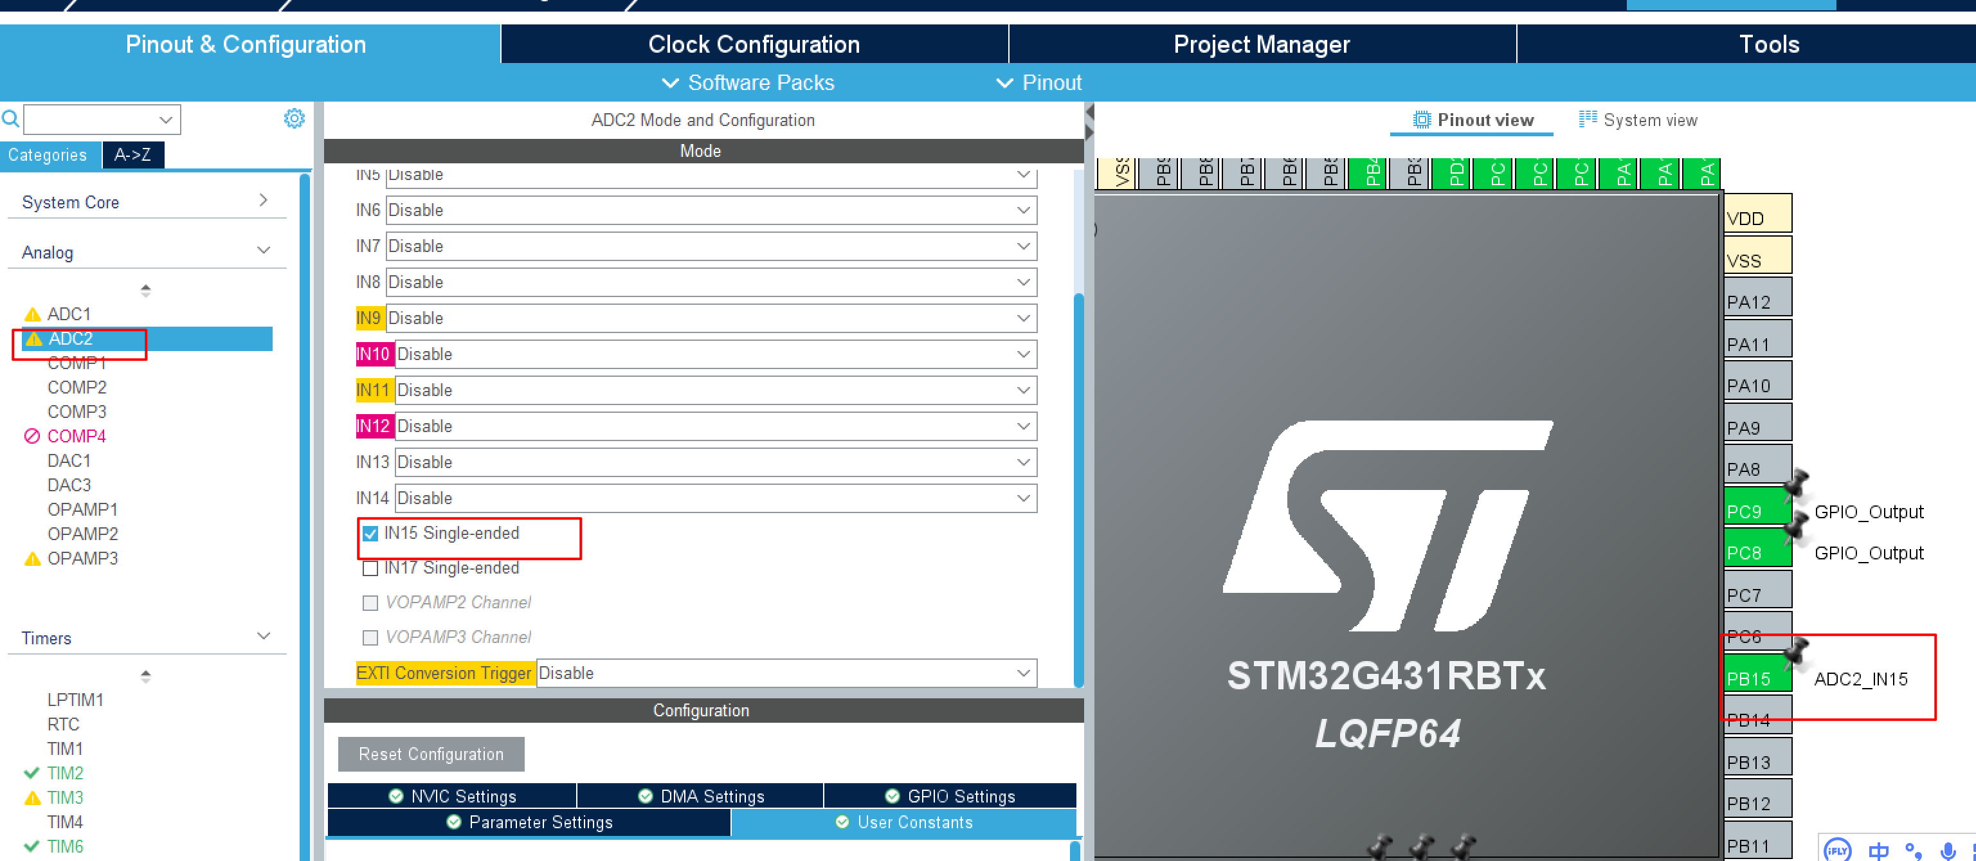This screenshot has height=861, width=1976.
Task: Open the Parameter Settings tab
Action: pyautogui.click(x=529, y=822)
